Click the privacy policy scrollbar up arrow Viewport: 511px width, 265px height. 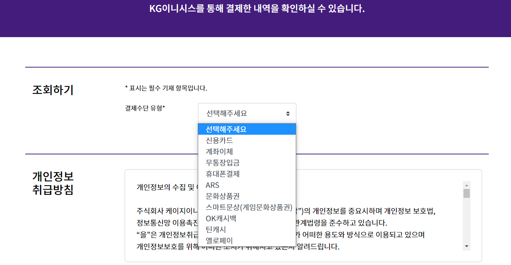467,185
